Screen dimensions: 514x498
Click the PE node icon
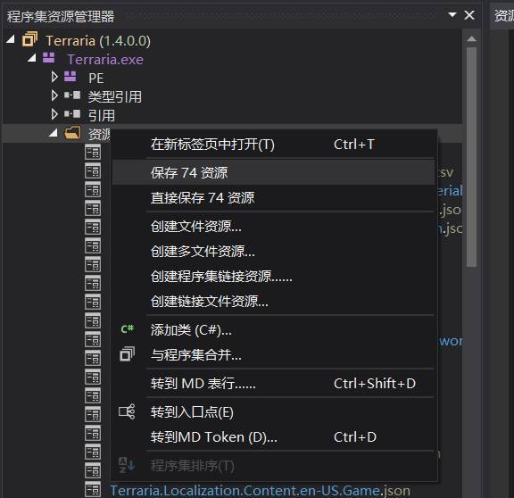(70, 77)
